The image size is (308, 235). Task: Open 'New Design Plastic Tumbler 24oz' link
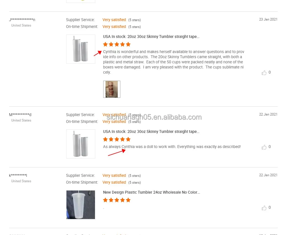(x=151, y=192)
